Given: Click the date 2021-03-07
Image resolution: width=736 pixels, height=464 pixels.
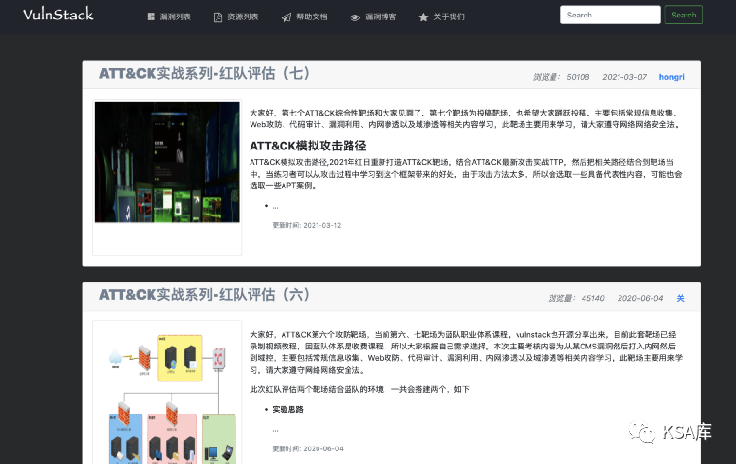Looking at the screenshot, I should (624, 77).
